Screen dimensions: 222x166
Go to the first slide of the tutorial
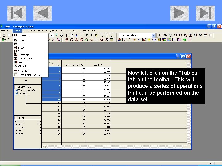click(x=17, y=13)
